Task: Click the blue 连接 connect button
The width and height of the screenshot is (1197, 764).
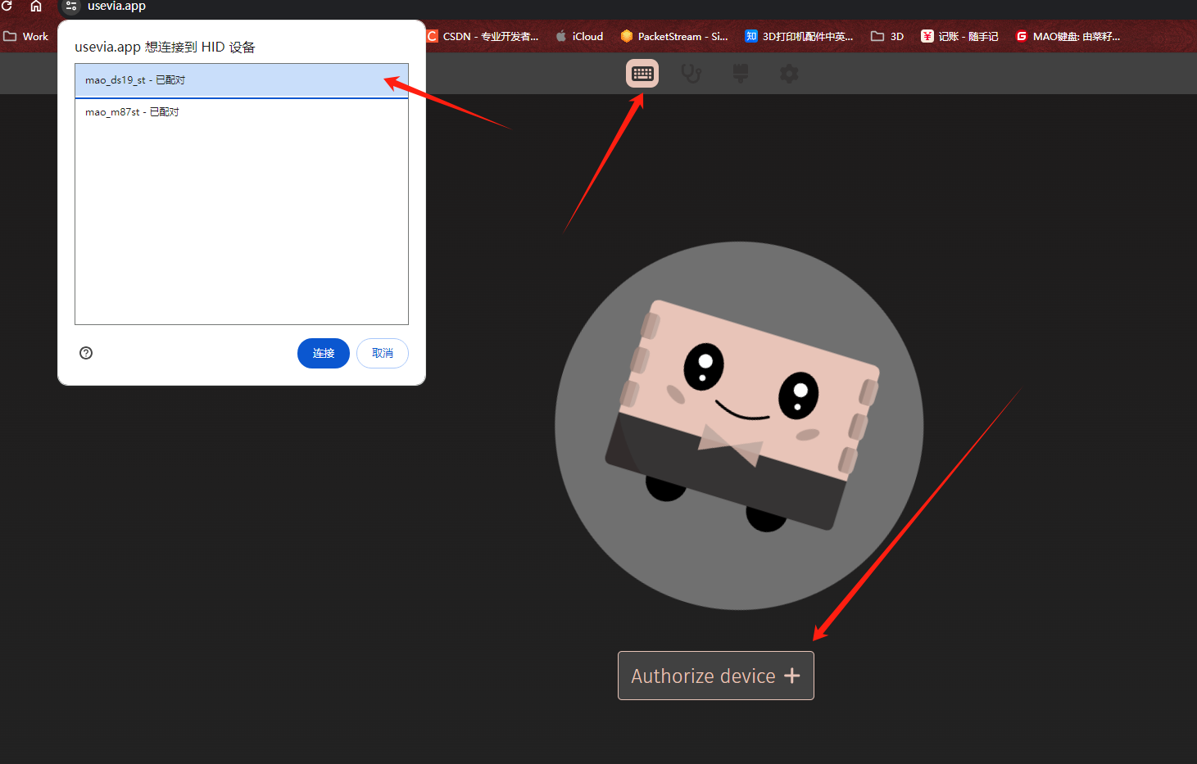Action: 324,353
